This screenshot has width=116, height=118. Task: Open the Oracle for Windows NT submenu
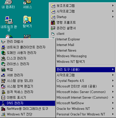pyautogui.click(x=85, y=109)
